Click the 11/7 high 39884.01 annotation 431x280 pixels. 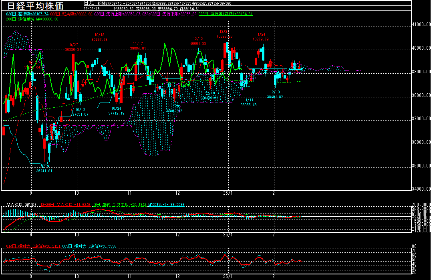click(138, 46)
